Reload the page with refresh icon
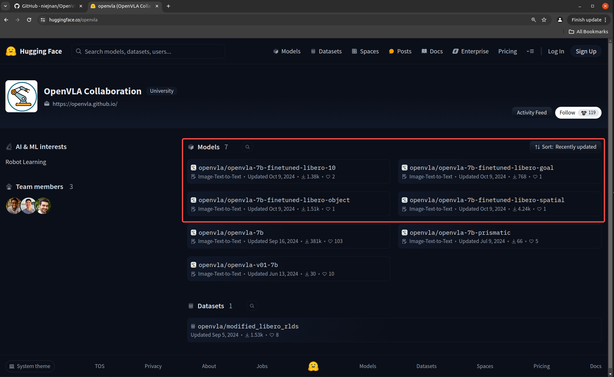The image size is (614, 377). pos(29,20)
